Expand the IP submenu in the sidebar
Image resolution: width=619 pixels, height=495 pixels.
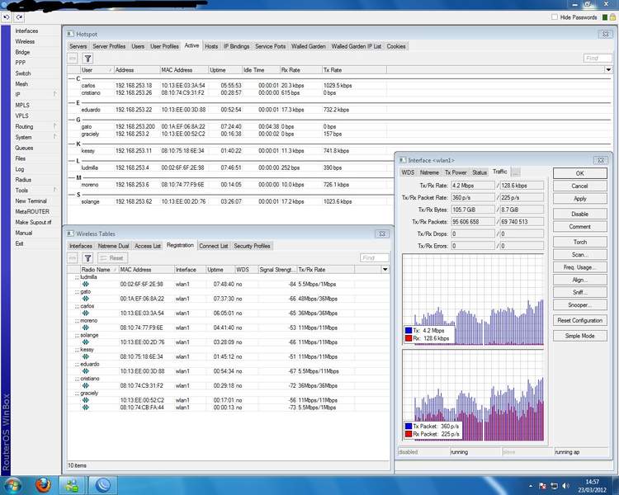click(x=54, y=94)
